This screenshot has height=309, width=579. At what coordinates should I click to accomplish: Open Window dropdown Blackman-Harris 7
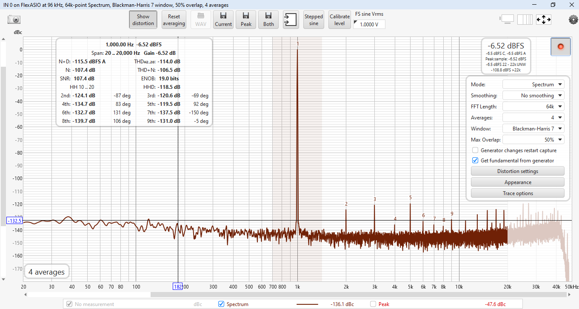click(533, 129)
